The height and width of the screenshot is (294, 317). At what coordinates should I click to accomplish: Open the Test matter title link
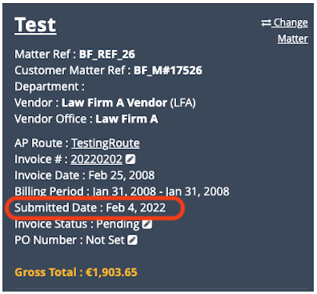click(x=35, y=25)
